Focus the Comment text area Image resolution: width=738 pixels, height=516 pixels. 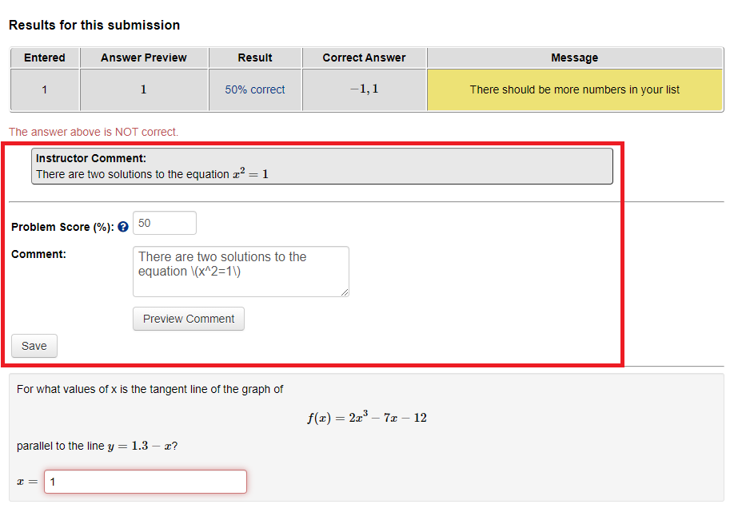241,272
